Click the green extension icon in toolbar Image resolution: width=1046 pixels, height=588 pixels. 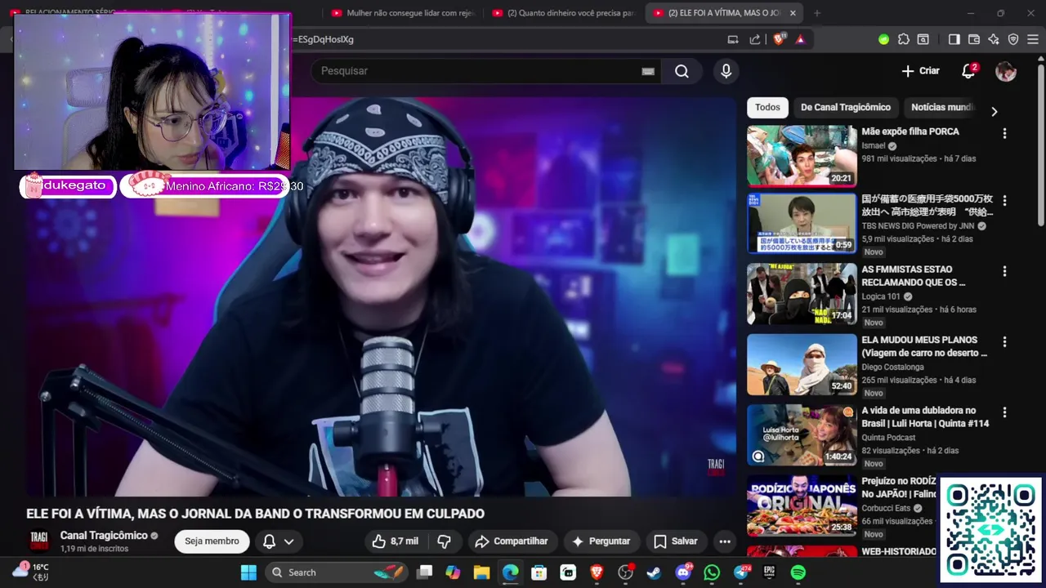coord(883,39)
